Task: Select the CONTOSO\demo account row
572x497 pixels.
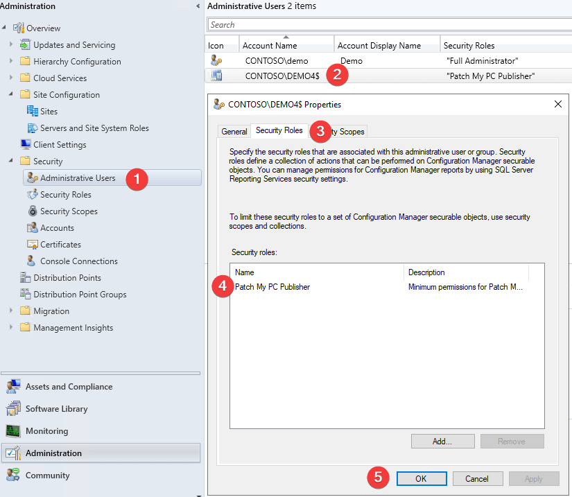Action: pyautogui.click(x=388, y=60)
